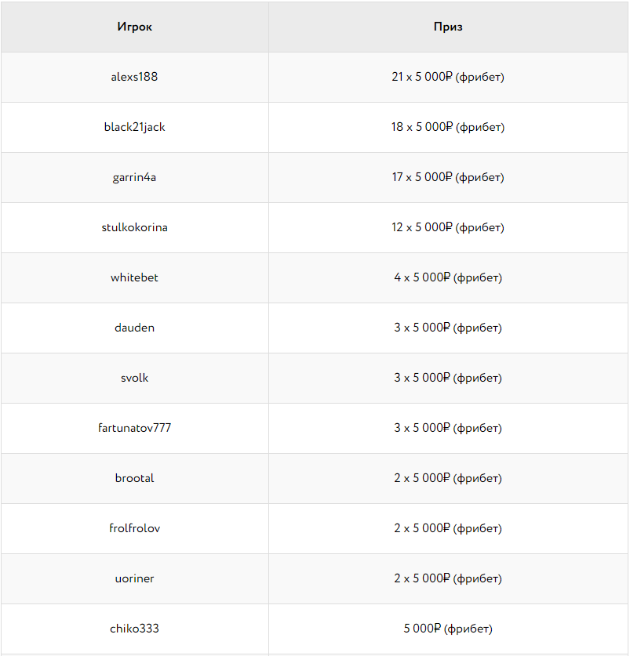This screenshot has width=630, height=656.
Task: Select the svolk player cell
Action: pyautogui.click(x=134, y=378)
